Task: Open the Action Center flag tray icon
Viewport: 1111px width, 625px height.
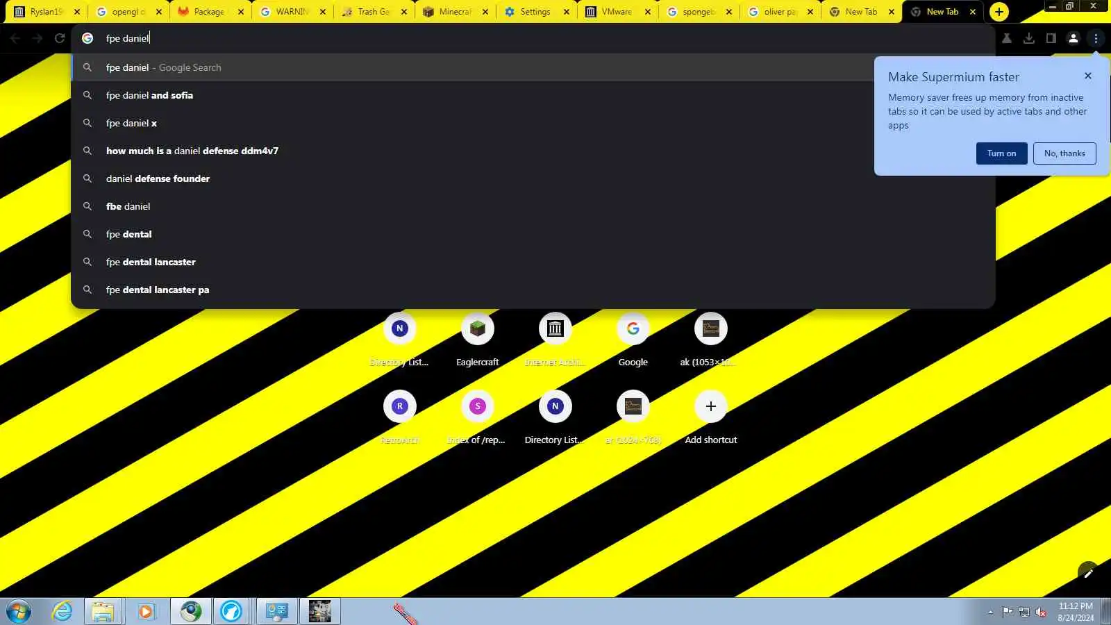Action: [x=1007, y=612]
